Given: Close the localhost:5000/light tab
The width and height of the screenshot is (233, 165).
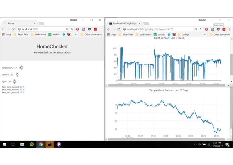Looking at the screenshot, I should (x=139, y=23).
